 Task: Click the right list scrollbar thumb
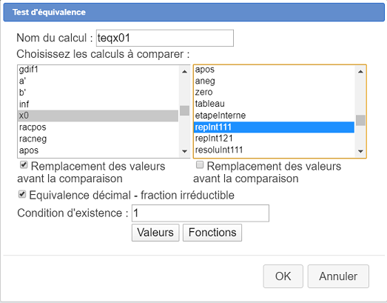click(360, 120)
